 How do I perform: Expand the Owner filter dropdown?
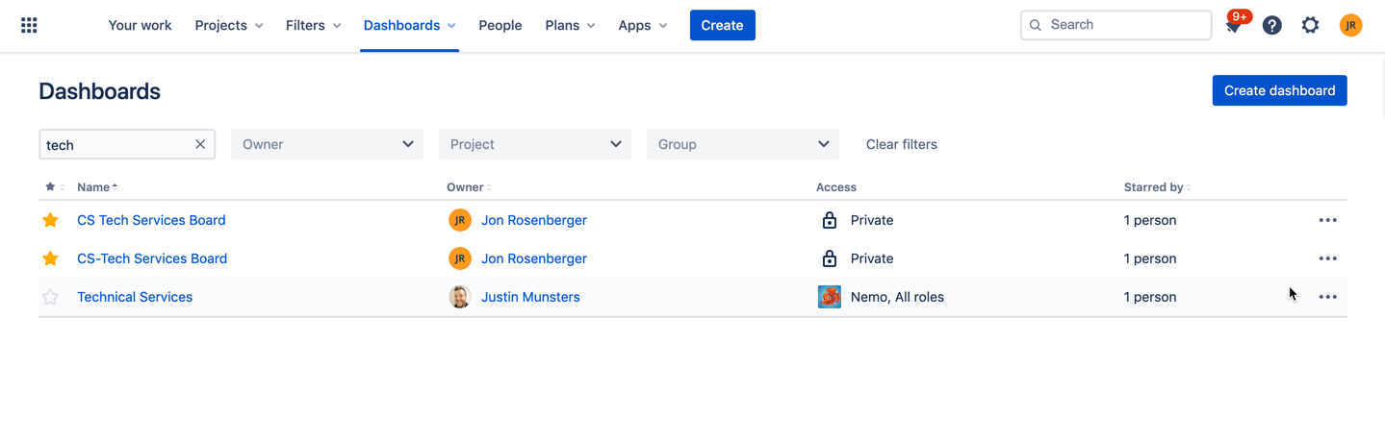click(x=327, y=144)
